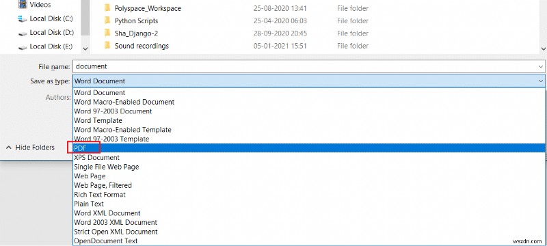547x246 pixels.
Task: Select PDF in the file type list
Action: 309,148
